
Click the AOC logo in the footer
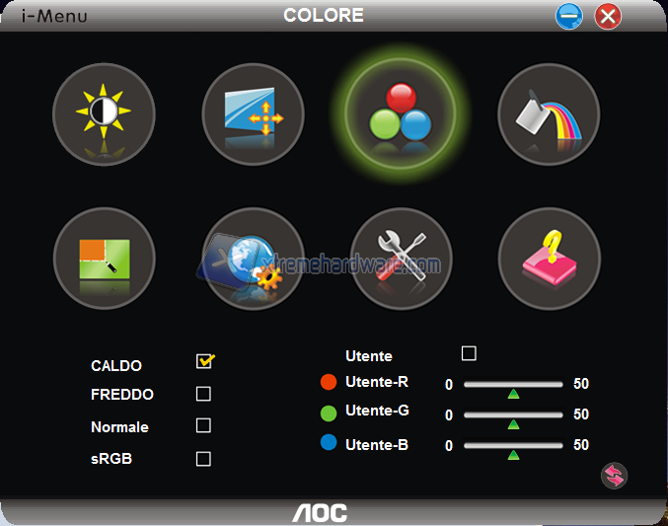tap(320, 513)
